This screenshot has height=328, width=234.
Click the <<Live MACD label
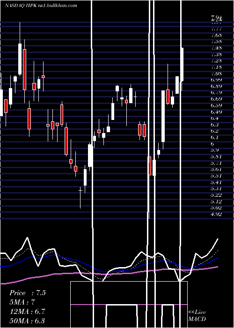pyautogui.click(x=197, y=316)
